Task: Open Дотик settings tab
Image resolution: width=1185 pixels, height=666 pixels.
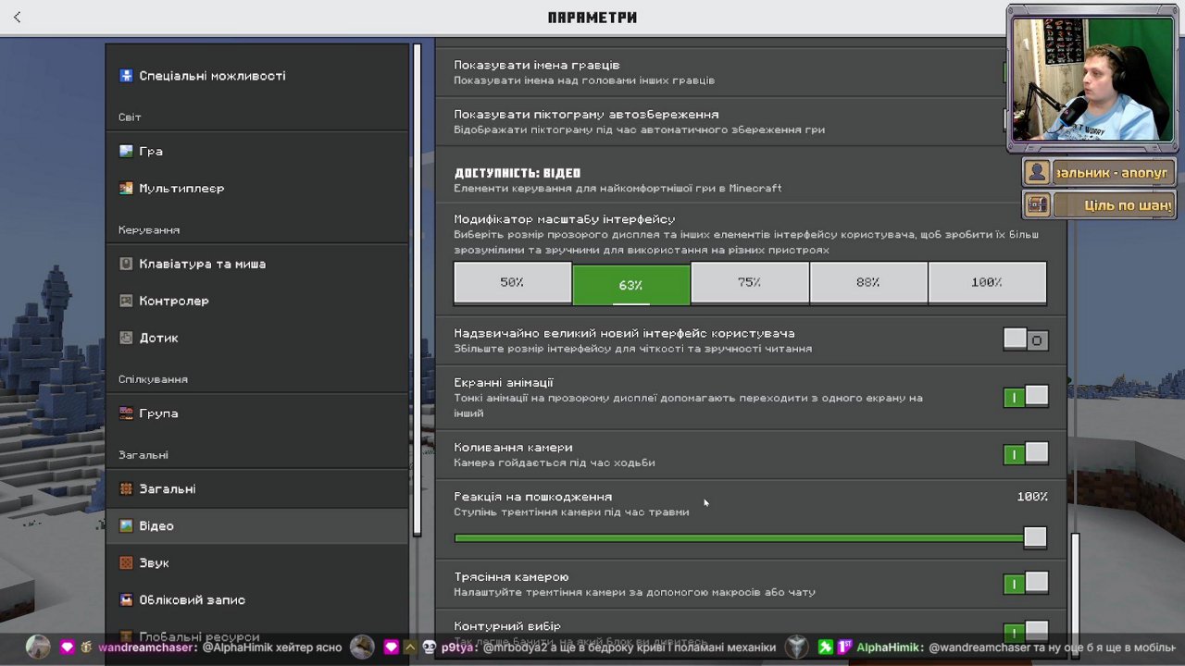Action: (256, 338)
